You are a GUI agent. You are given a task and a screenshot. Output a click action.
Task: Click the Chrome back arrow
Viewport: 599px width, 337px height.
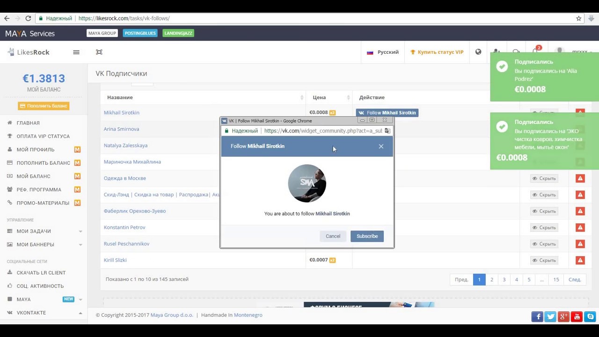(x=7, y=18)
